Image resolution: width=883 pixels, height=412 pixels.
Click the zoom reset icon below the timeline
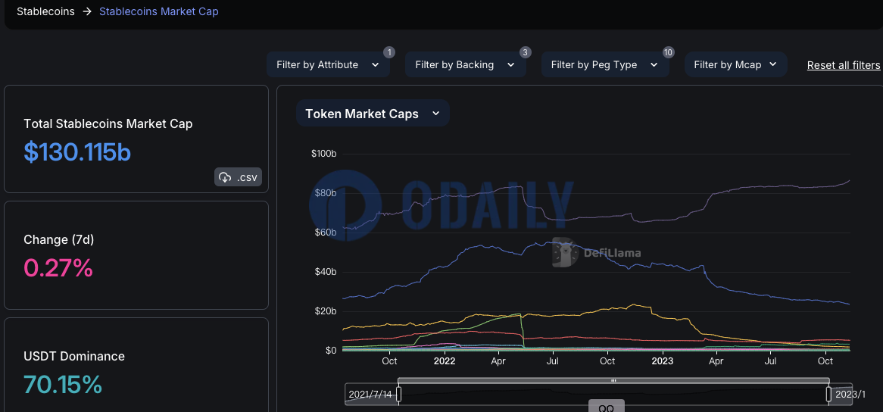606,407
